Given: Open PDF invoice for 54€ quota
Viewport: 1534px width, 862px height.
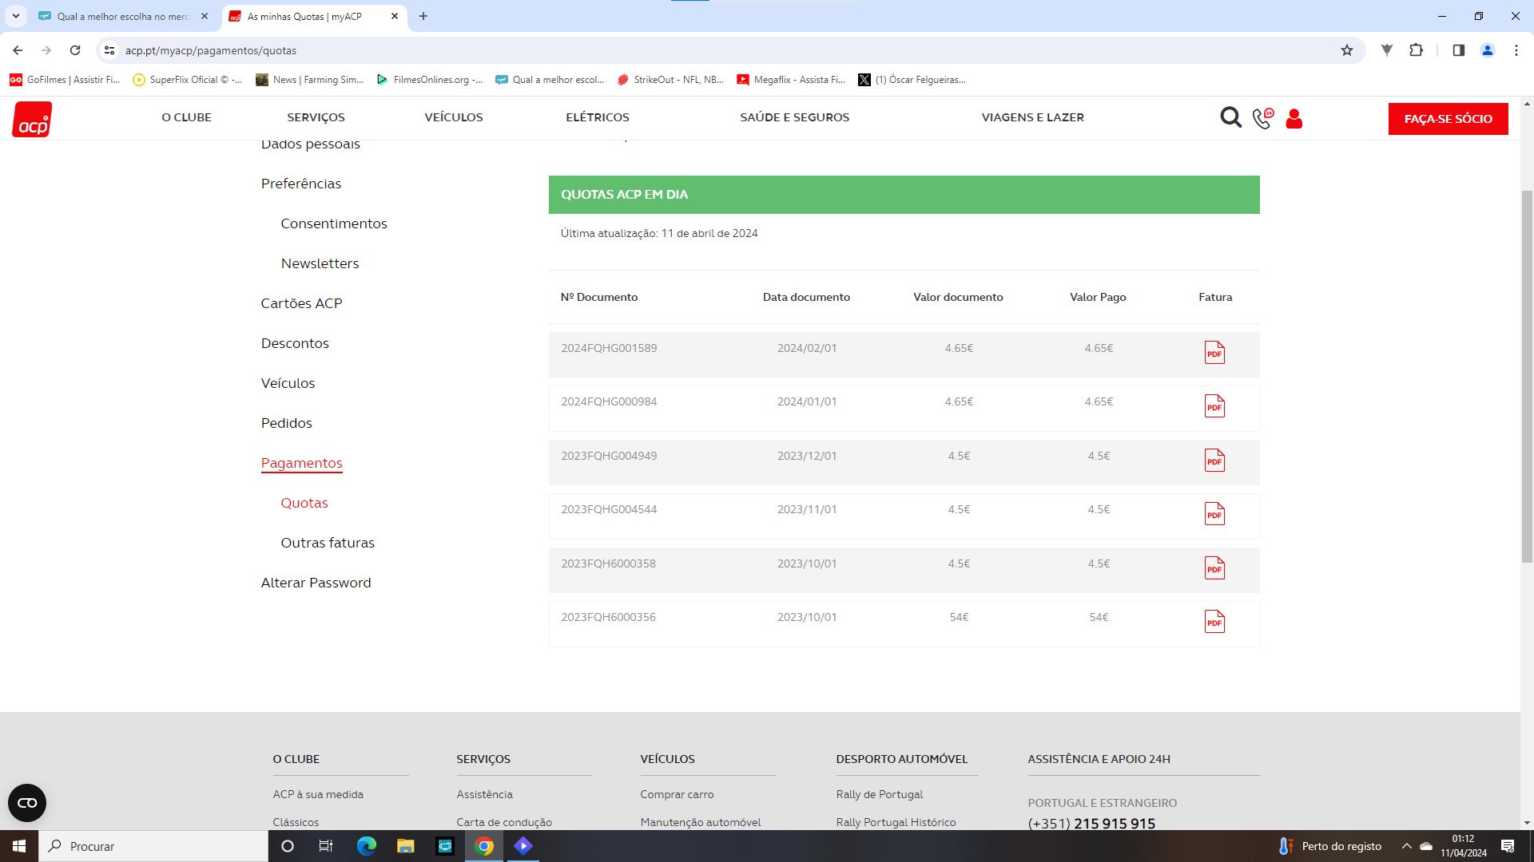Looking at the screenshot, I should coord(1214,622).
